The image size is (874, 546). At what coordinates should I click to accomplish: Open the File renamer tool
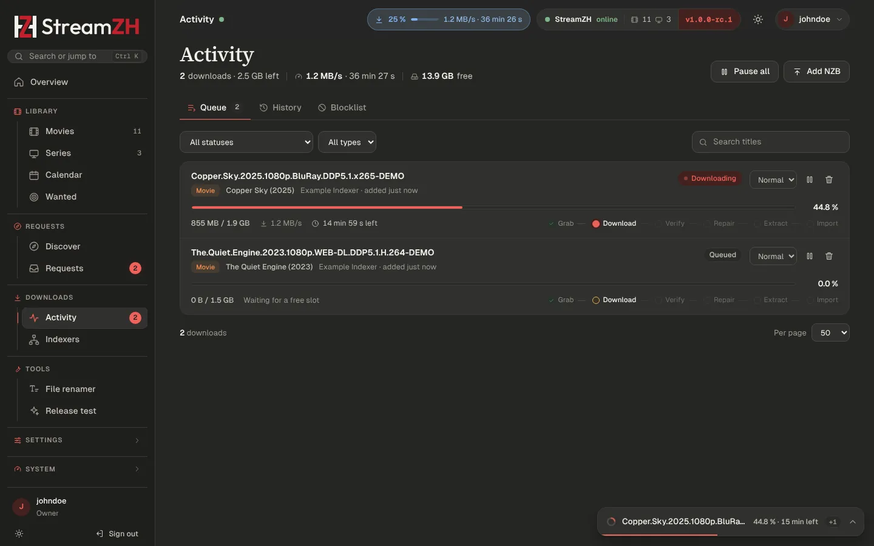85,389
